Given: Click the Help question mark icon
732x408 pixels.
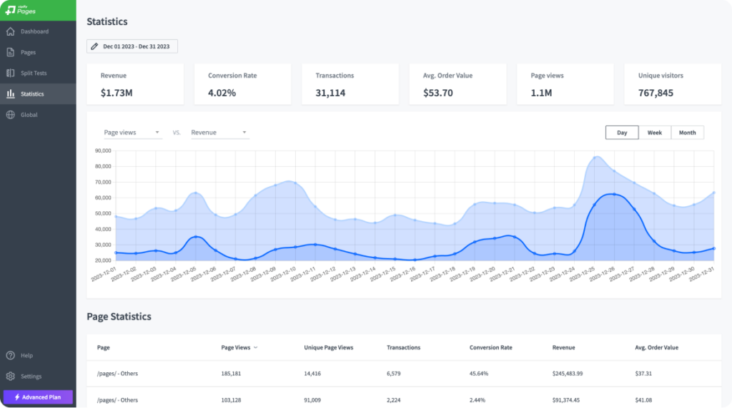Looking at the screenshot, I should 10,355.
